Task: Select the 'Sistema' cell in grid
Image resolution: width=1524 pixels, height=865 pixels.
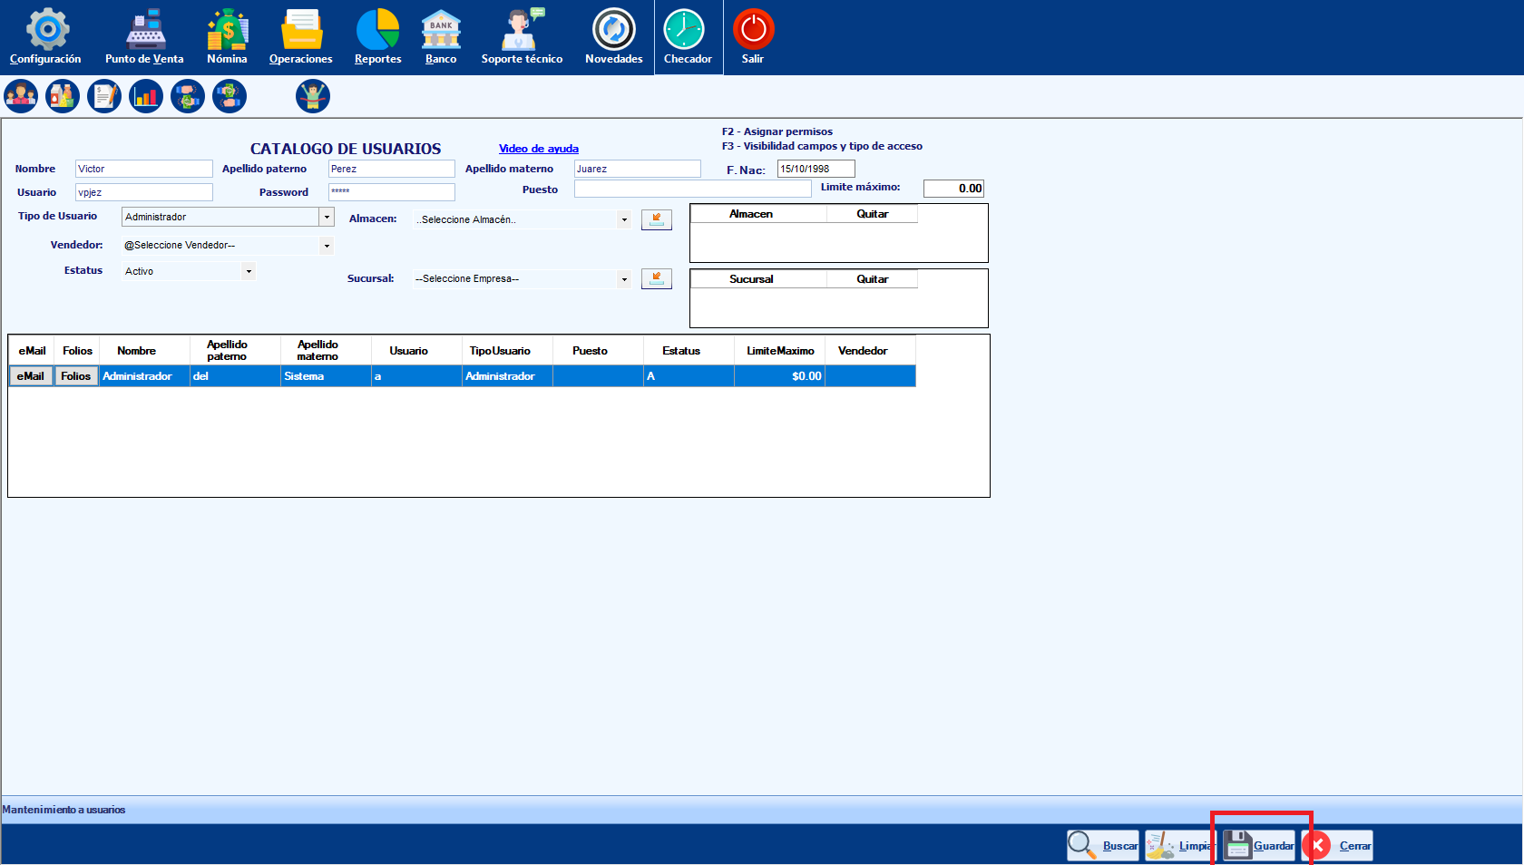Action: click(x=326, y=376)
